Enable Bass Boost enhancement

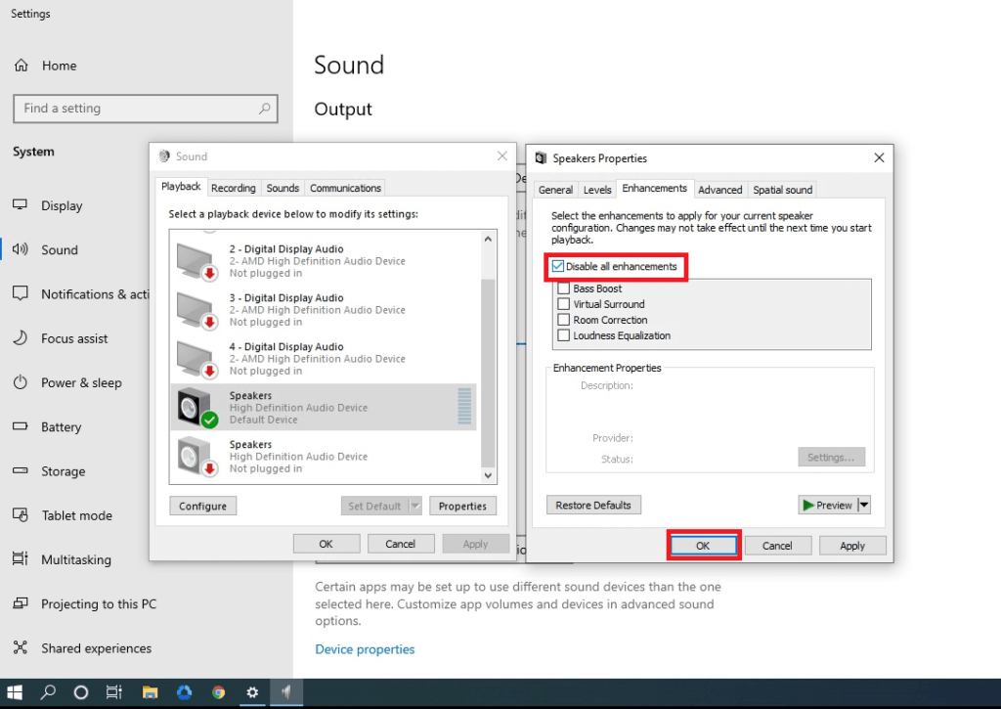pyautogui.click(x=564, y=288)
